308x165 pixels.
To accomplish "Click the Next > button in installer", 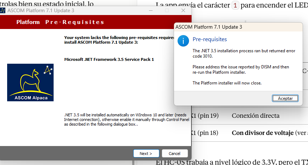I will click(x=146, y=154).
